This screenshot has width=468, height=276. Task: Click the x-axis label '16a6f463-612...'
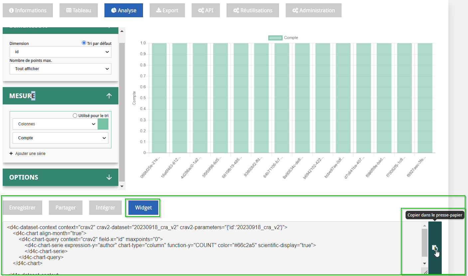coord(172,168)
